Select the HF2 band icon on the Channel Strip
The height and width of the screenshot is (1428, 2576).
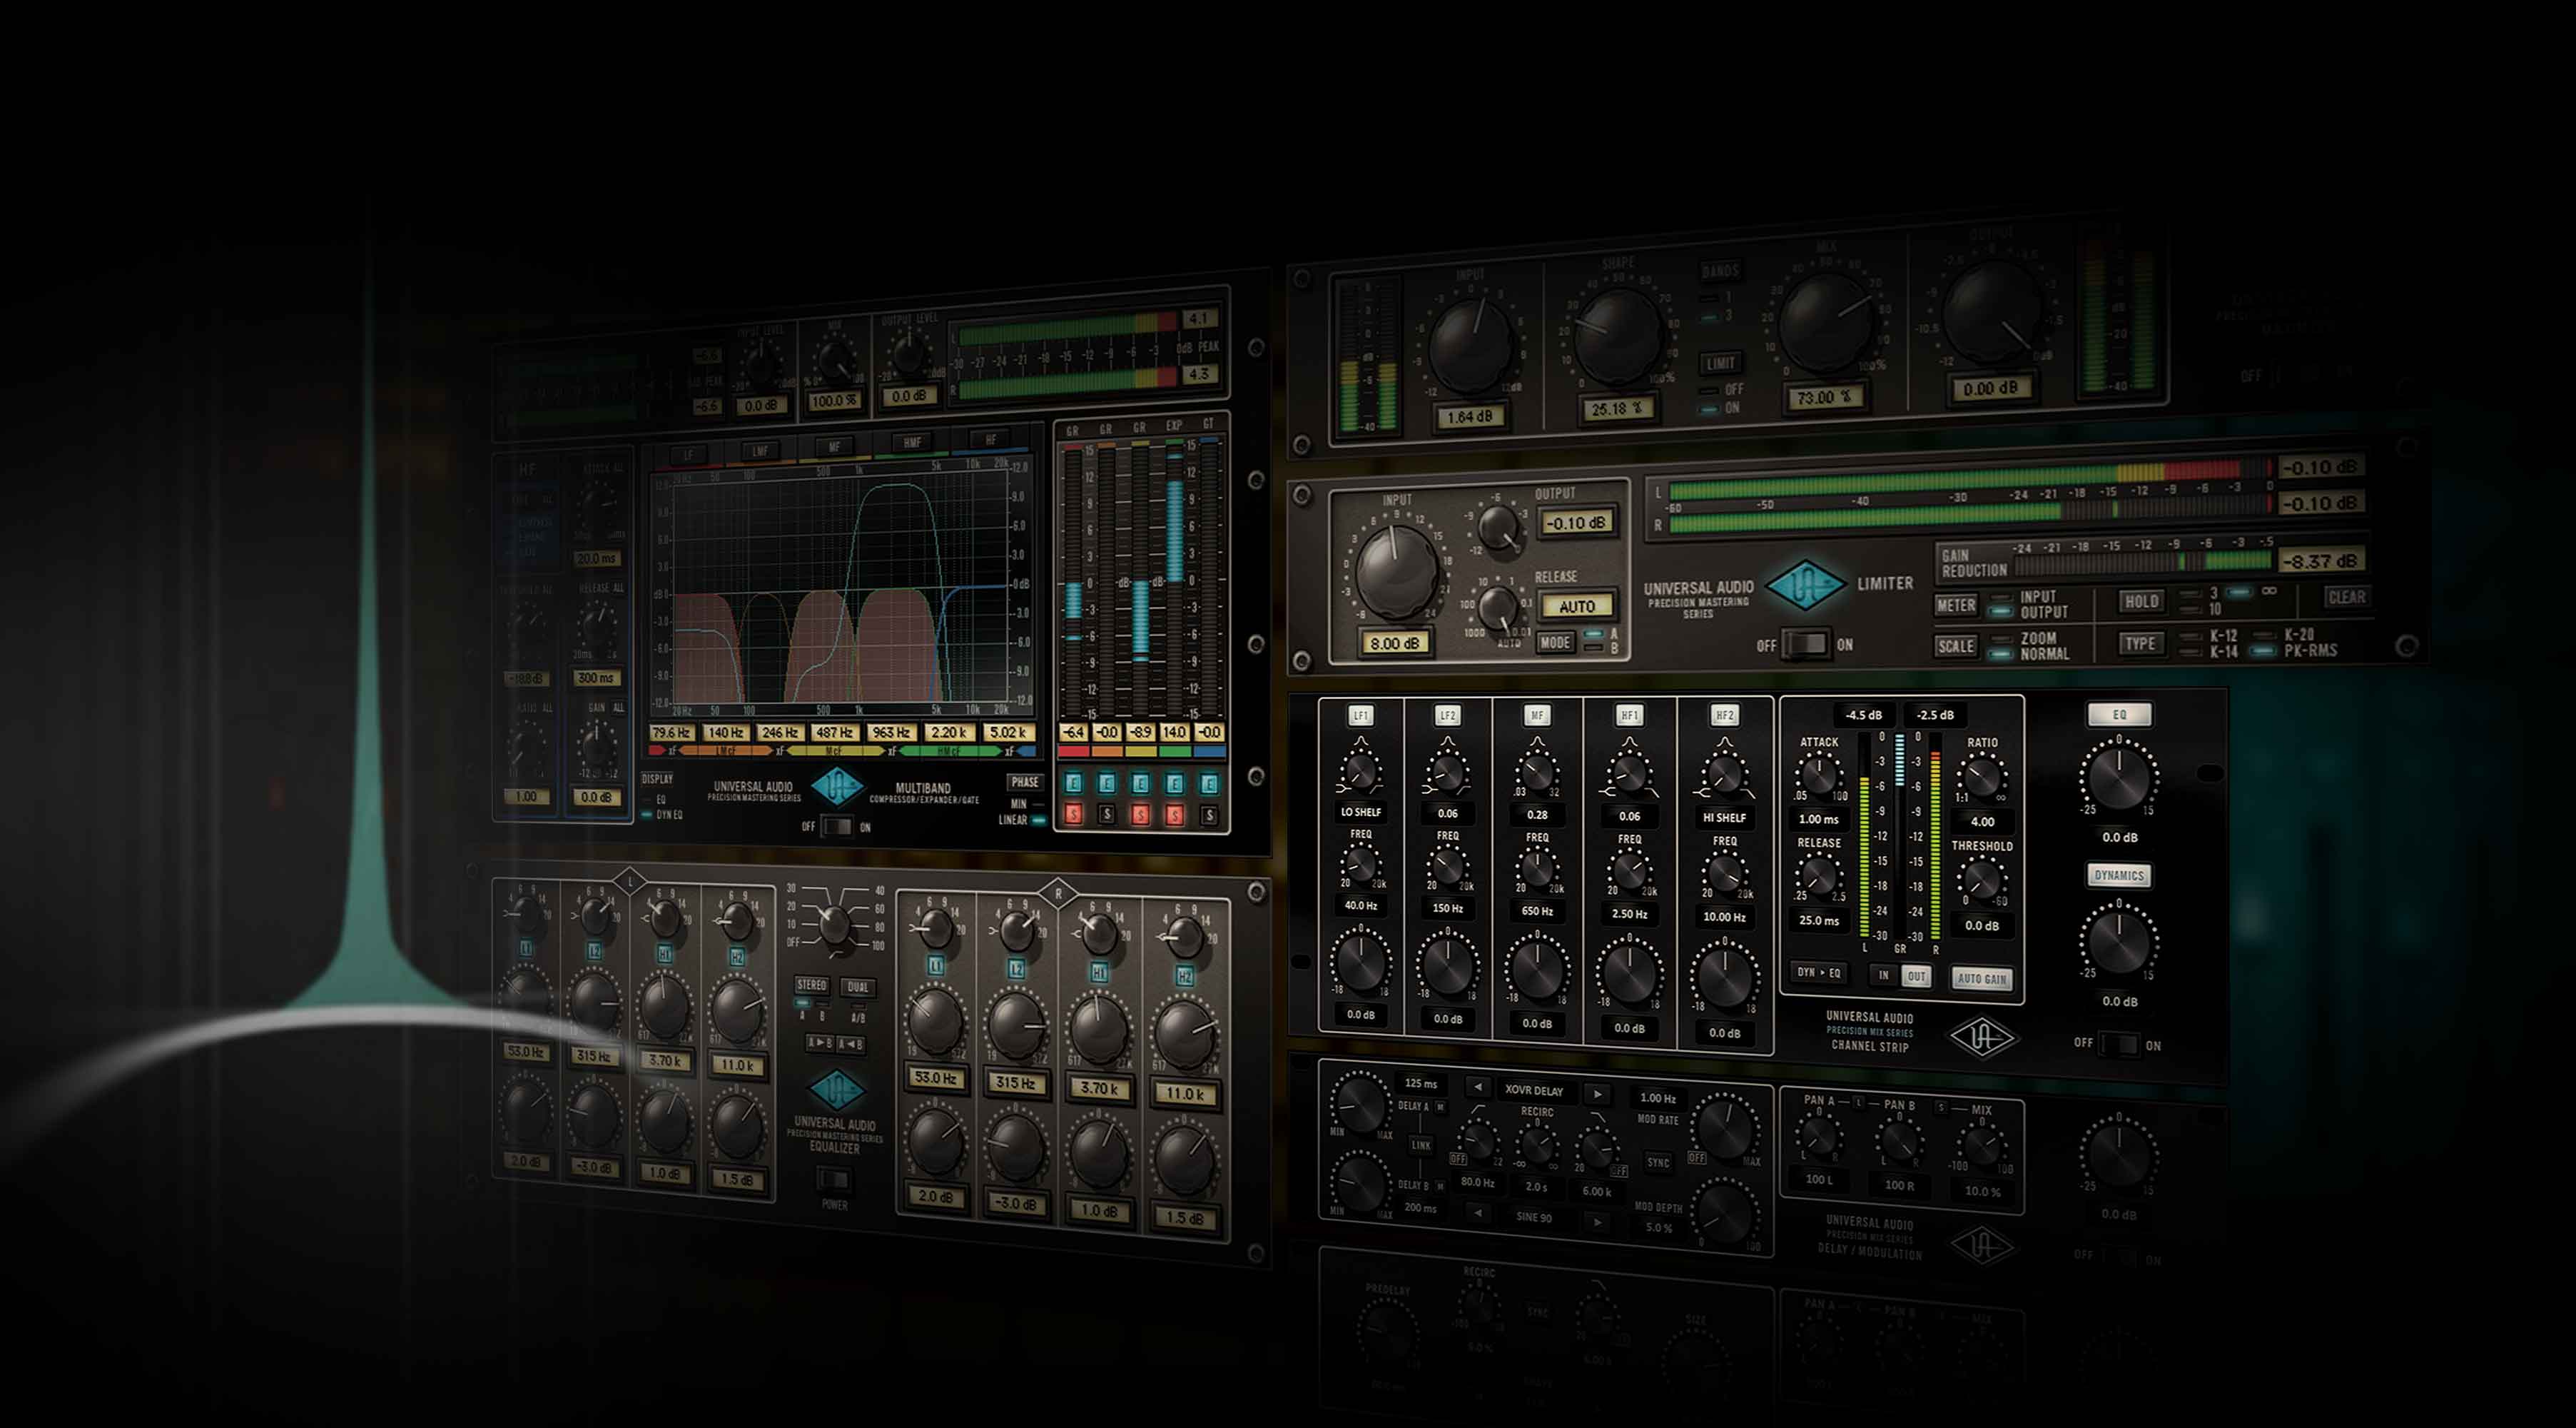pyautogui.click(x=1724, y=715)
